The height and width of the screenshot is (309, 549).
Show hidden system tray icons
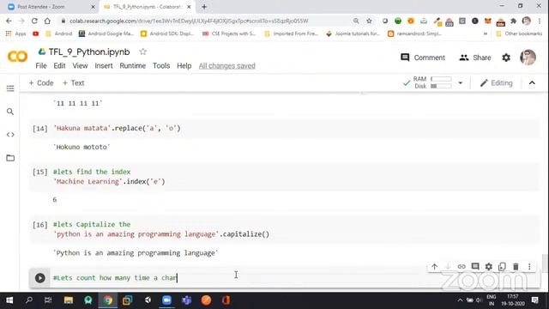(460, 300)
